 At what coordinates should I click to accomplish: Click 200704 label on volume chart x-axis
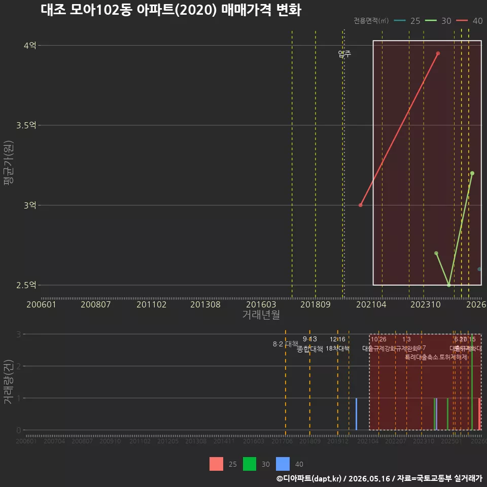(x=54, y=441)
